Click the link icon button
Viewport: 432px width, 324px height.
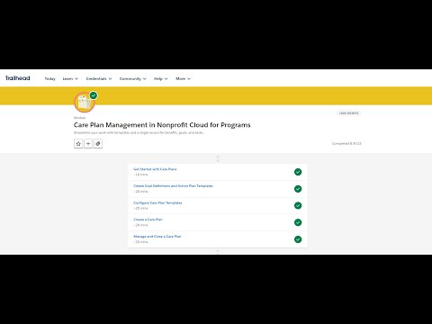coord(98,144)
